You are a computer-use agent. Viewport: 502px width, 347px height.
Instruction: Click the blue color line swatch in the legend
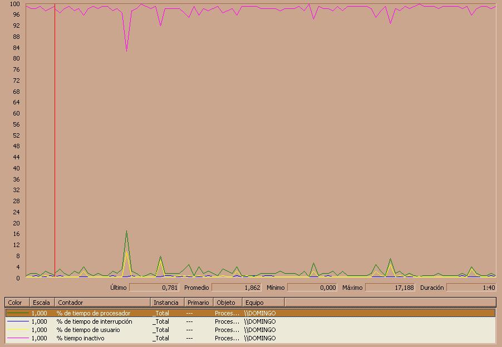pos(18,321)
